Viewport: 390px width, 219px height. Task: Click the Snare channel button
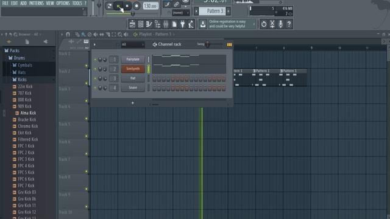(133, 88)
